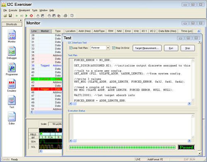Open the File menu
This screenshot has height=162, width=207.
pos(5,10)
